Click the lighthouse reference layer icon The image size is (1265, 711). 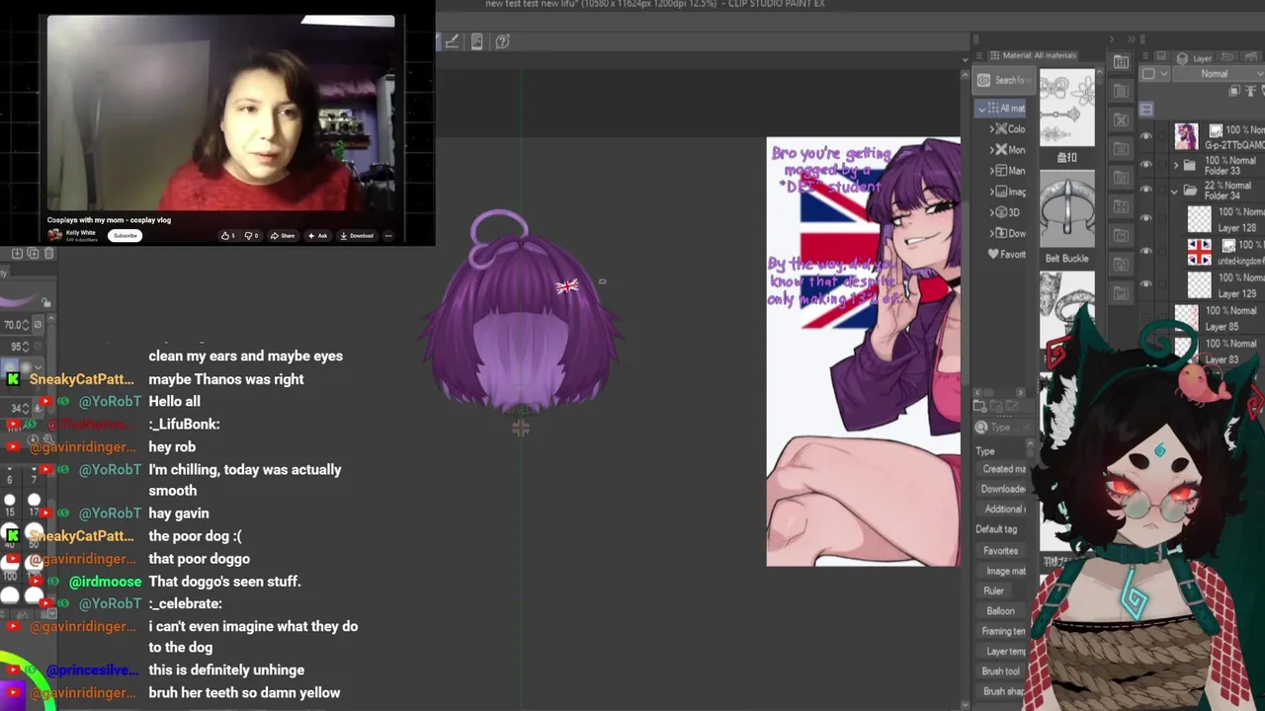point(1250,91)
